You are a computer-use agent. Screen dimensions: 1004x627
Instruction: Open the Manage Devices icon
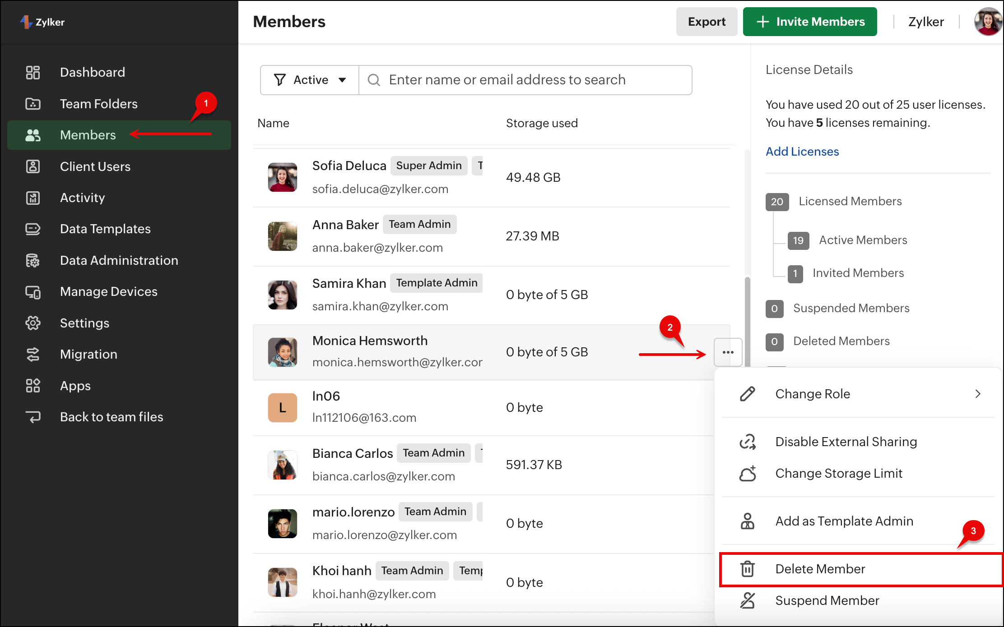[33, 292]
